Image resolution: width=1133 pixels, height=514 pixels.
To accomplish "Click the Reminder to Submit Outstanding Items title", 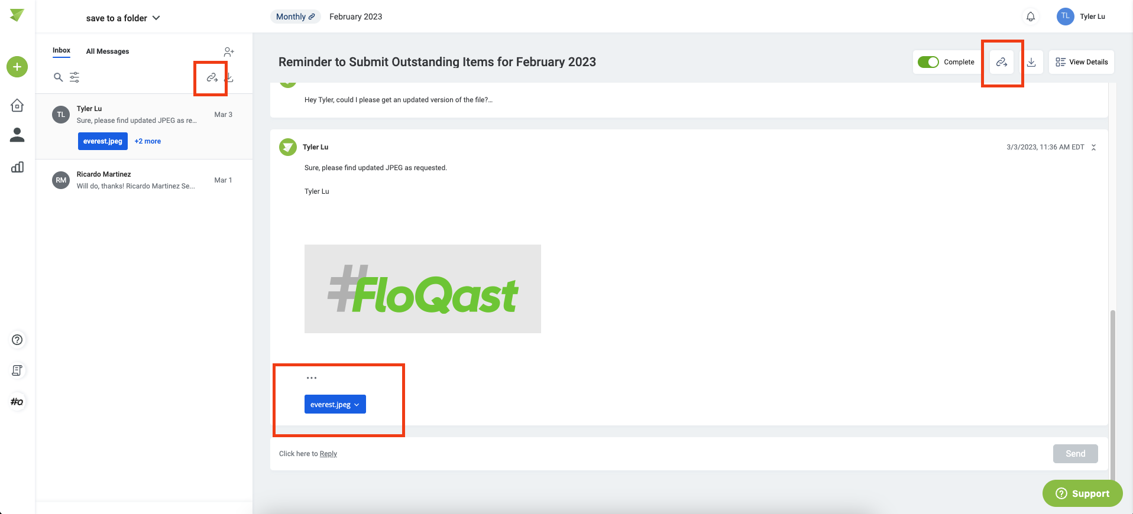I will (437, 62).
